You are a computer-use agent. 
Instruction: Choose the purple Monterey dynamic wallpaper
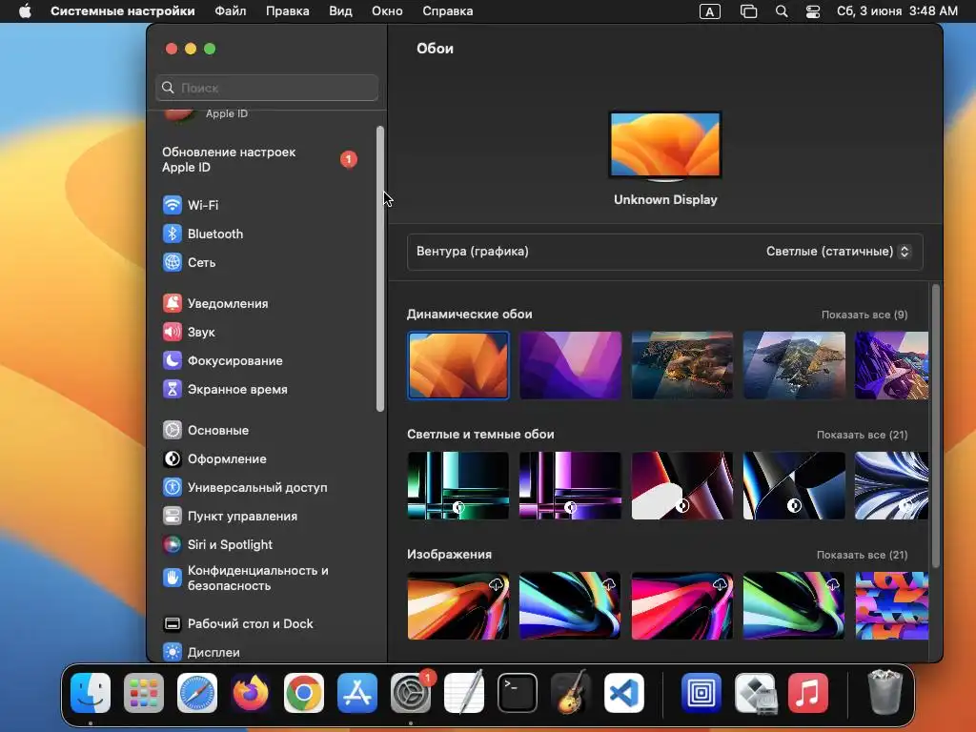570,365
